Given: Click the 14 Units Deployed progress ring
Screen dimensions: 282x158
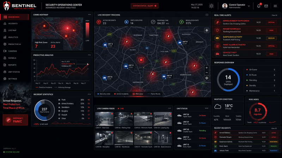Looking at the screenshot, I should coord(228,80).
